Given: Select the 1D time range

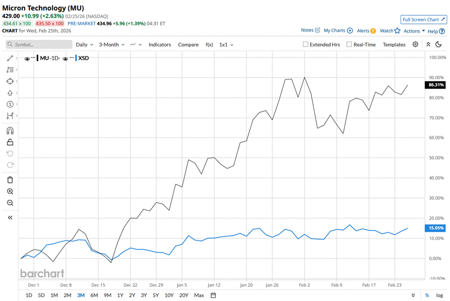Looking at the screenshot, I should click(29, 295).
